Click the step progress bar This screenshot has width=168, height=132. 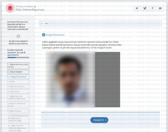[18, 58]
